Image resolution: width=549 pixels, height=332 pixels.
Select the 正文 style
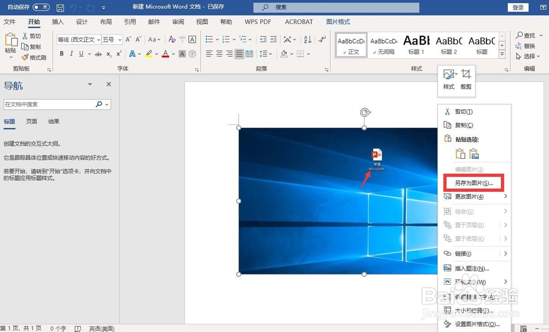pyautogui.click(x=351, y=45)
